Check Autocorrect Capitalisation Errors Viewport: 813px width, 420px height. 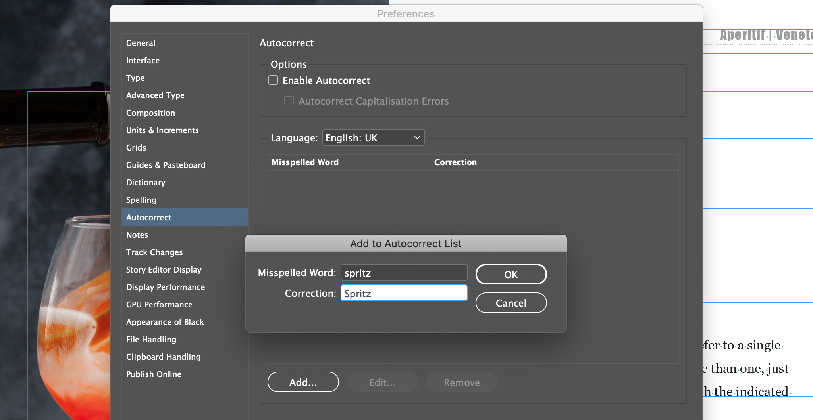click(x=289, y=101)
